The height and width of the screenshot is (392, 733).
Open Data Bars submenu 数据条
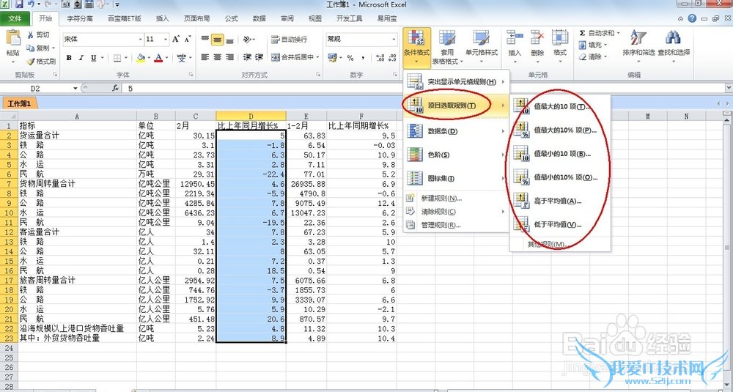456,131
